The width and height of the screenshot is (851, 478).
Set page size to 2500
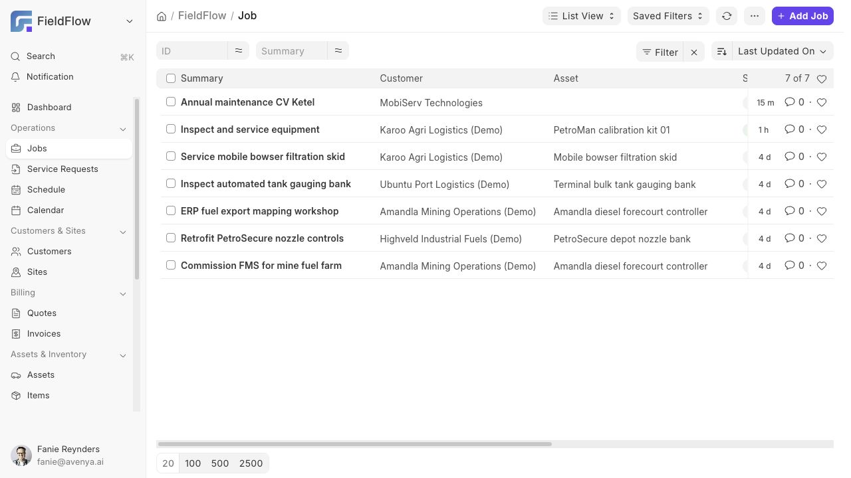[251, 463]
